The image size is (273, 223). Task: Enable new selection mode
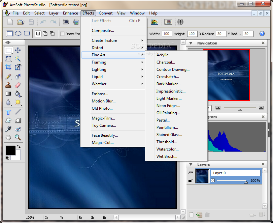pyautogui.click(x=38, y=34)
